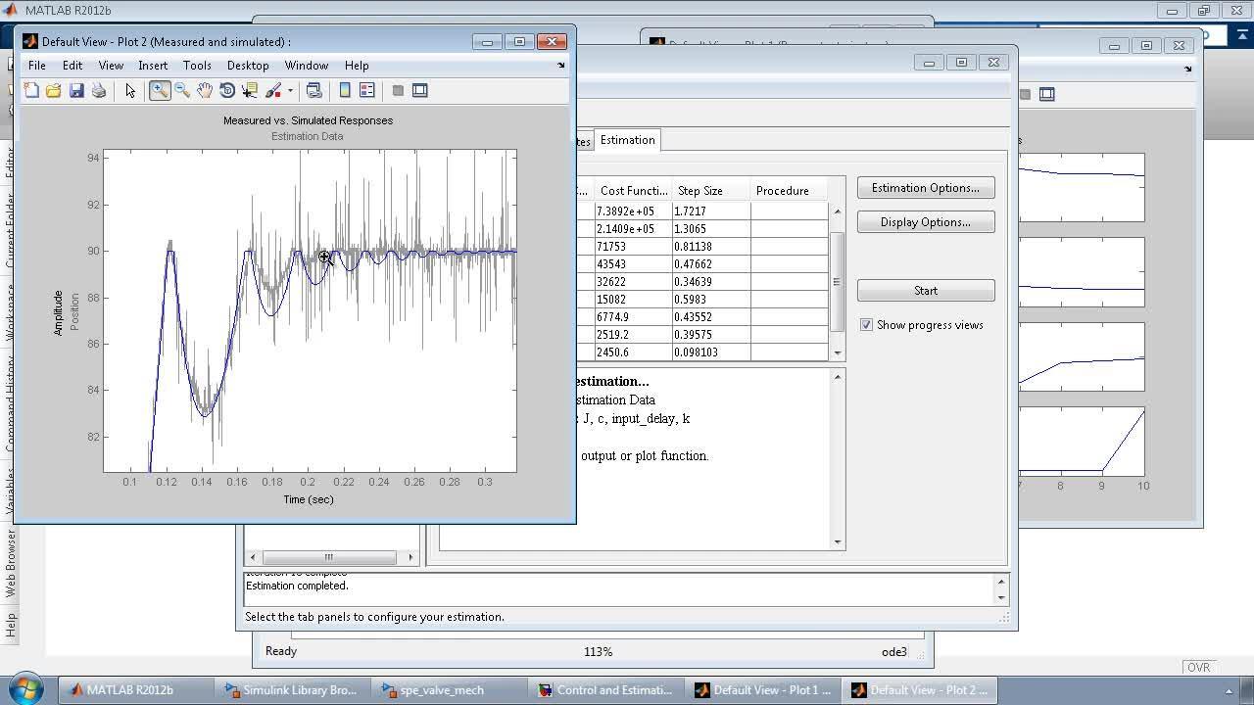
Task: Open the Tools menu in Plot 2 window
Action: tap(197, 66)
